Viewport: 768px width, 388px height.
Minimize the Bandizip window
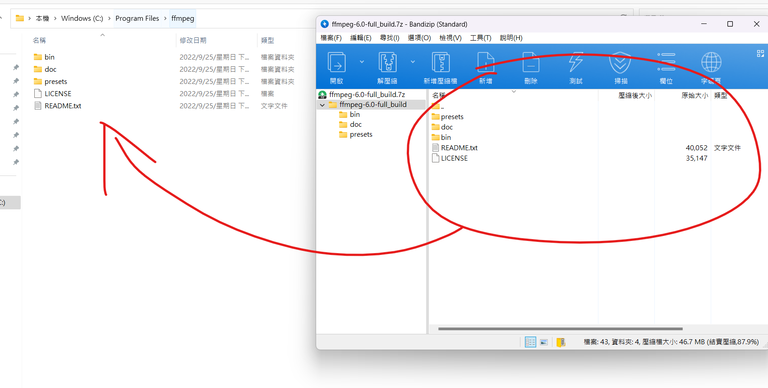click(704, 24)
